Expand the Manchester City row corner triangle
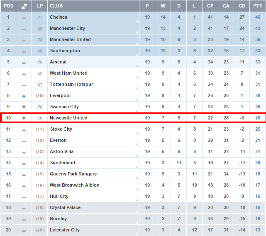The height and width of the screenshot is (236, 266). [137, 32]
